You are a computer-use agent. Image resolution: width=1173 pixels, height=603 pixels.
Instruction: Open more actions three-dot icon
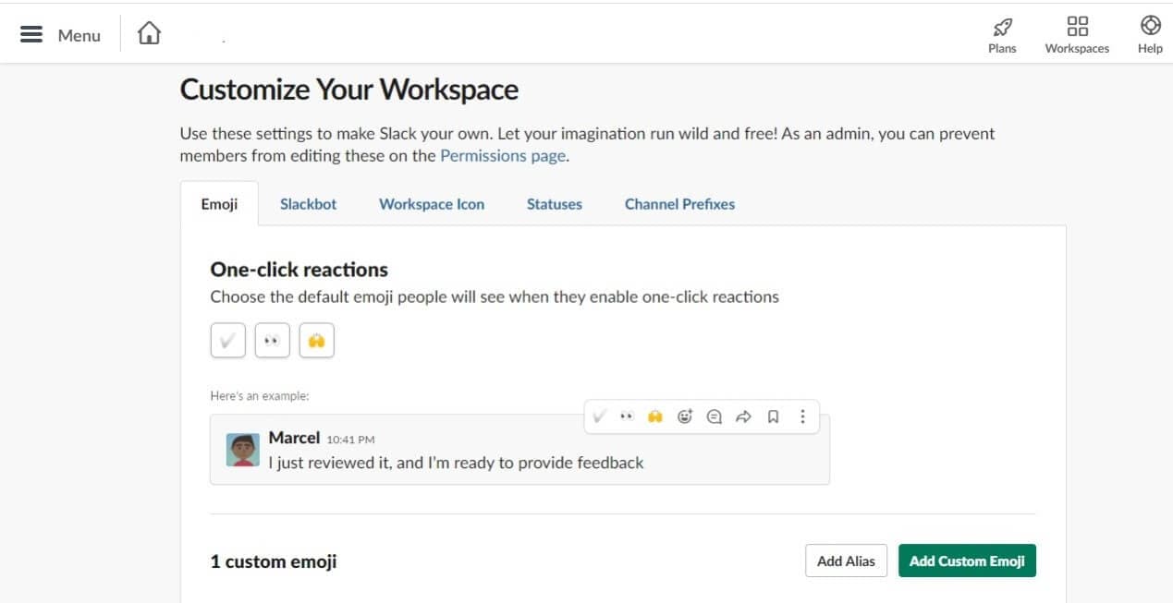(802, 416)
